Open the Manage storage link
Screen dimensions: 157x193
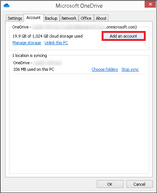tap(27, 43)
